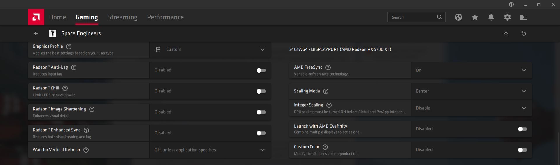Image resolution: width=560 pixels, height=165 pixels.
Task: Show help for Custom Color
Action: pyautogui.click(x=325, y=147)
